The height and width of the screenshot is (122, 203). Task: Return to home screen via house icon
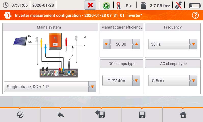(x=183, y=115)
